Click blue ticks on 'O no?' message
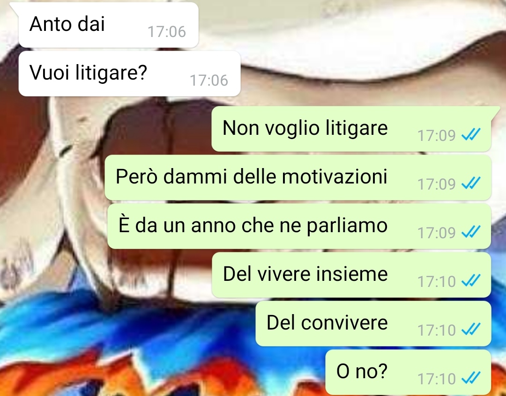The width and height of the screenshot is (506, 396). click(471, 378)
